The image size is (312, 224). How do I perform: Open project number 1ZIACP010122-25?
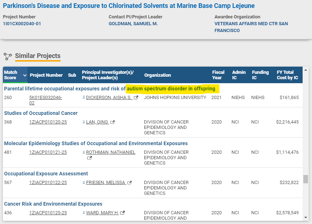coord(48,182)
